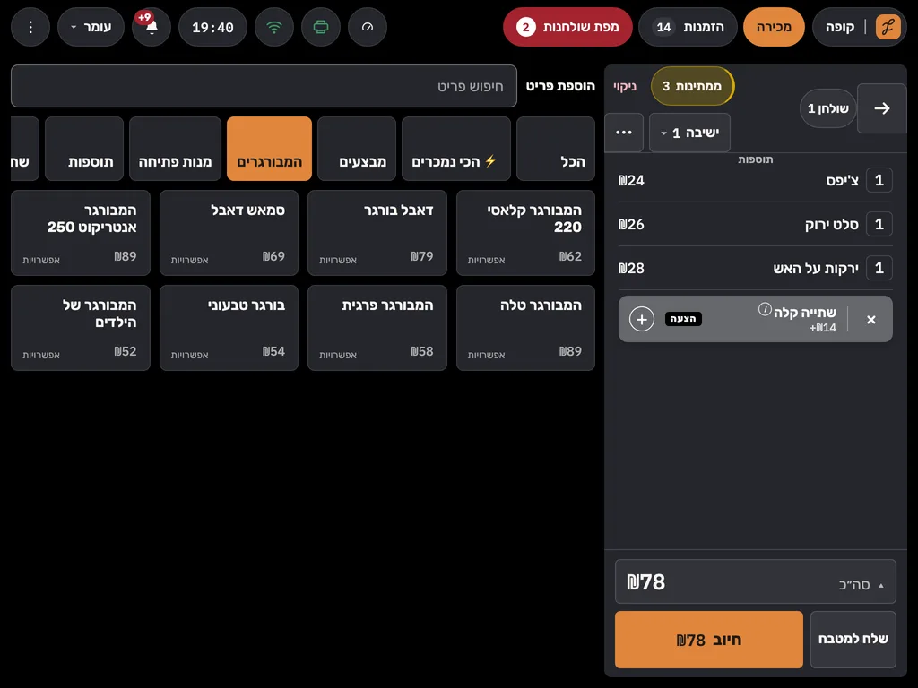The image size is (918, 688).
Task: Click the ניקוי clear link
Action: point(625,86)
